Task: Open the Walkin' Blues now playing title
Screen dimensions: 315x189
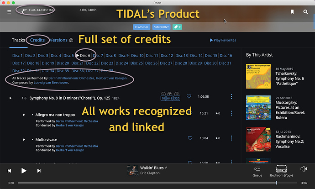Action: [152, 168]
